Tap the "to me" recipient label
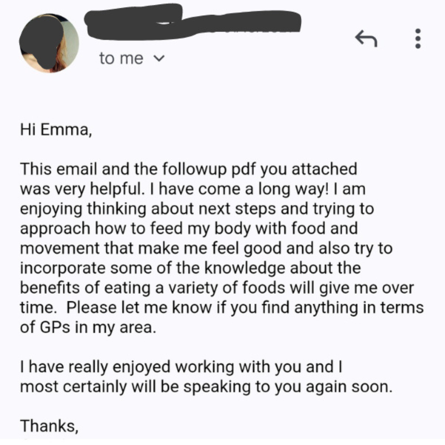The height and width of the screenshot is (445, 445). point(121,59)
